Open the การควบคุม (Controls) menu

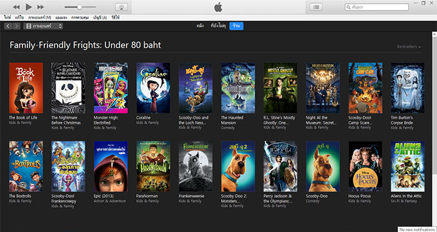pyautogui.click(x=80, y=17)
